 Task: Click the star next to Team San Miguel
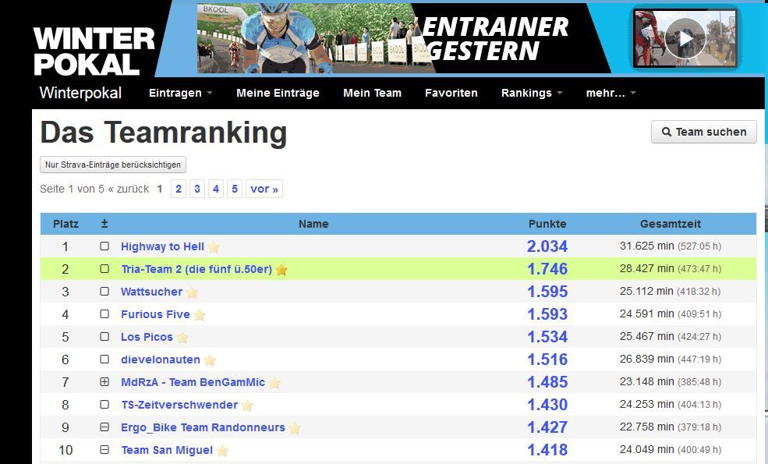coord(222,451)
